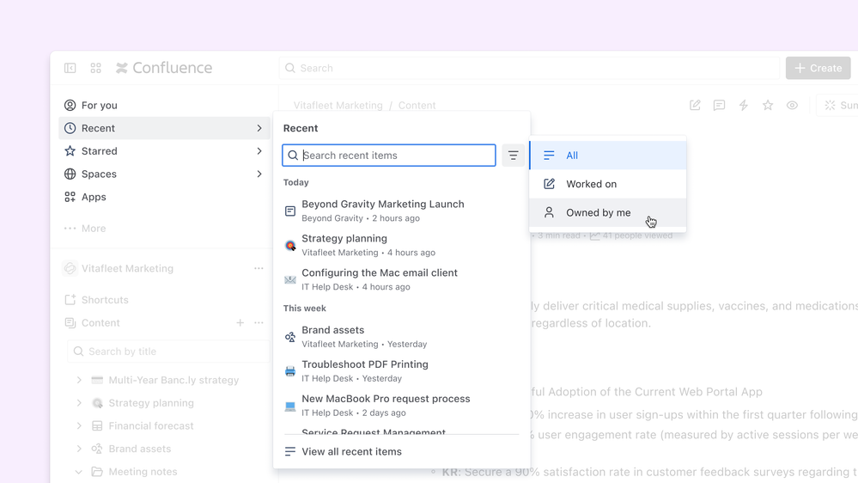858x483 pixels.
Task: Go to the Confluence home logo
Action: 164,68
